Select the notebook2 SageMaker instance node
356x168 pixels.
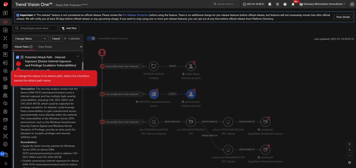pos(266,149)
